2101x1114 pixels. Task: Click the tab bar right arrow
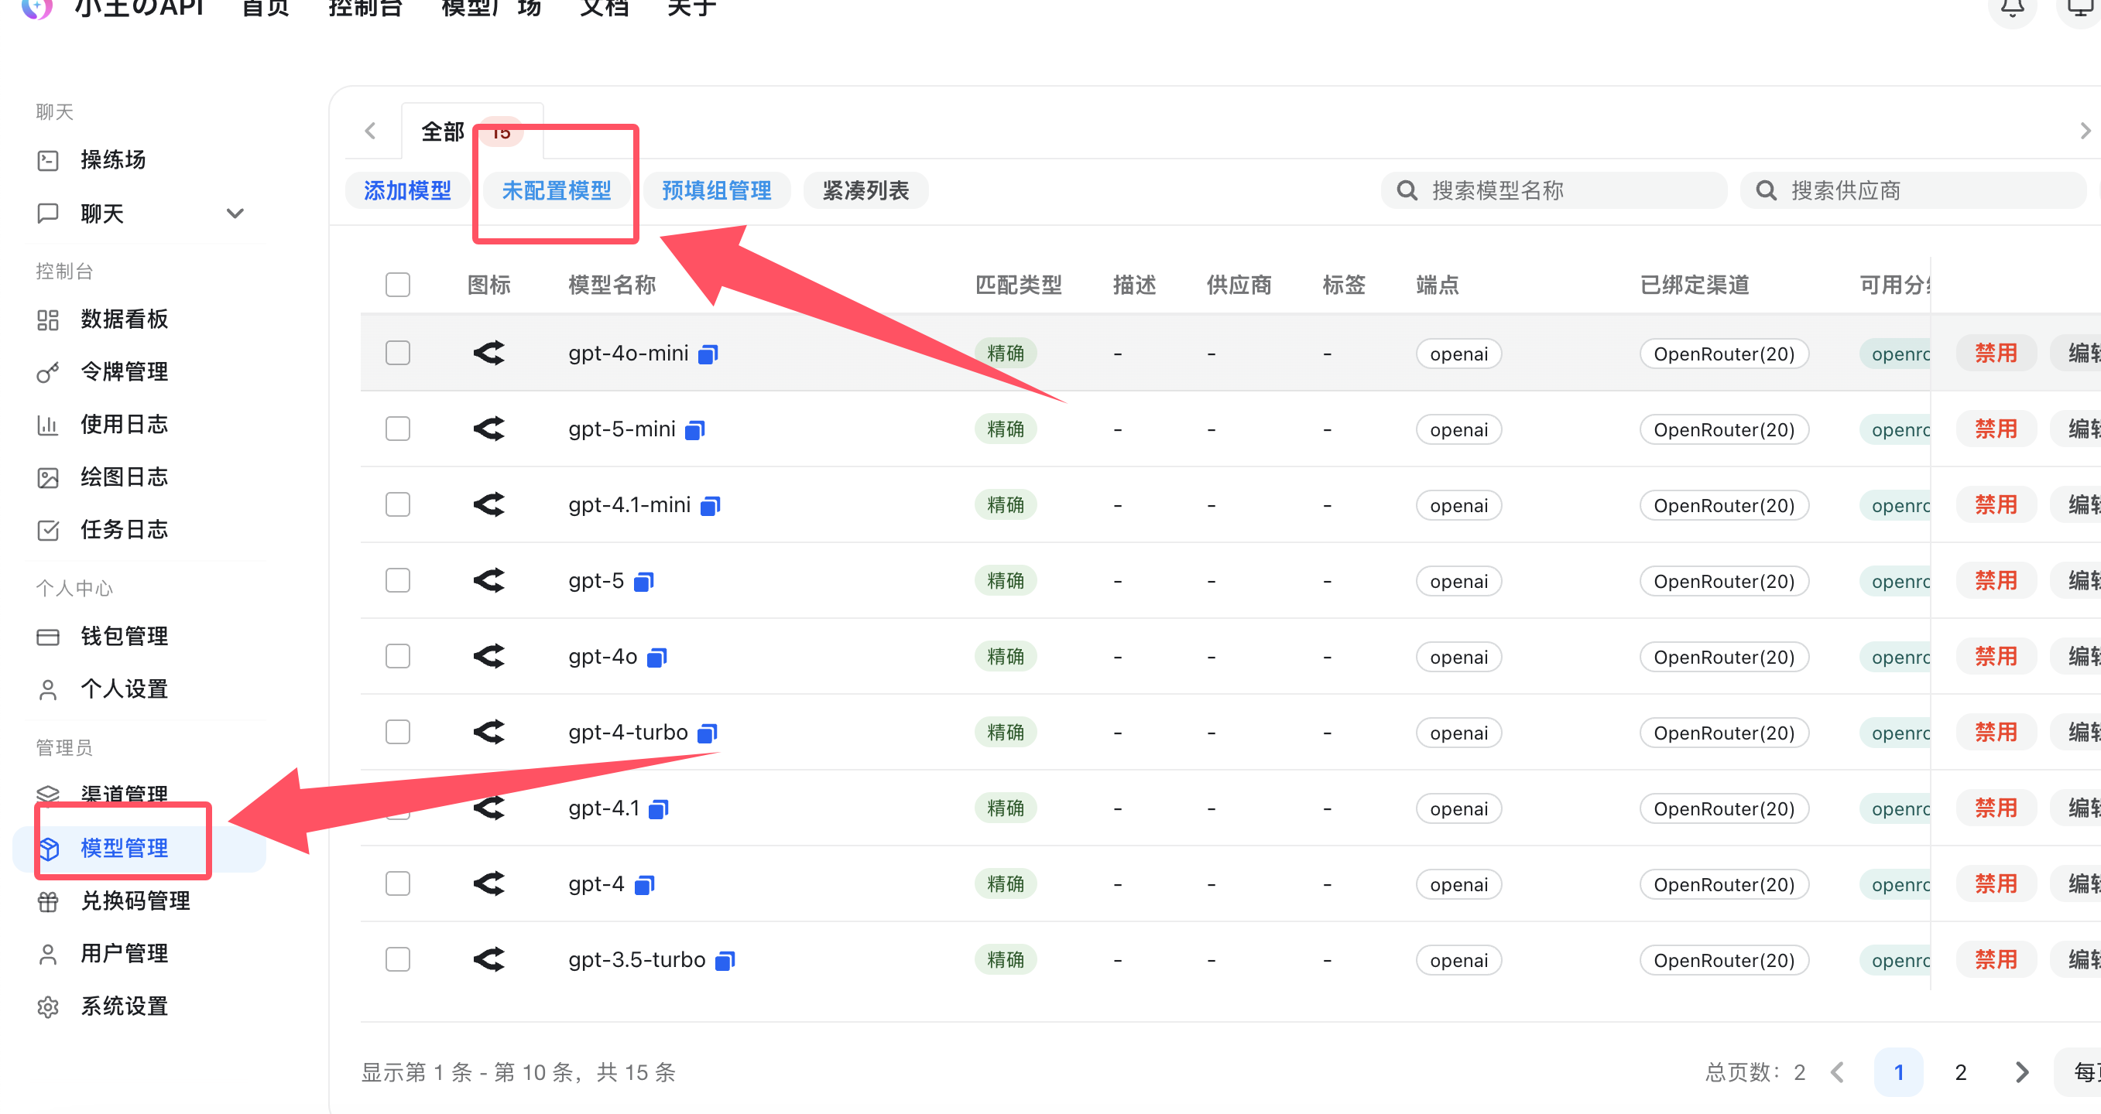2085,131
